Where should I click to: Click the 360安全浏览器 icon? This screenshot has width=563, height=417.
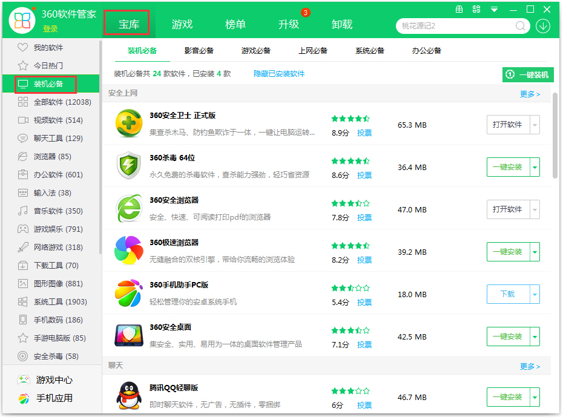tap(129, 208)
